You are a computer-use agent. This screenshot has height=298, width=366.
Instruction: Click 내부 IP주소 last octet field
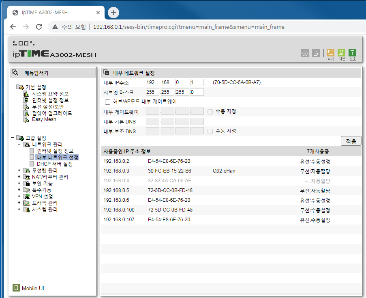pos(197,82)
